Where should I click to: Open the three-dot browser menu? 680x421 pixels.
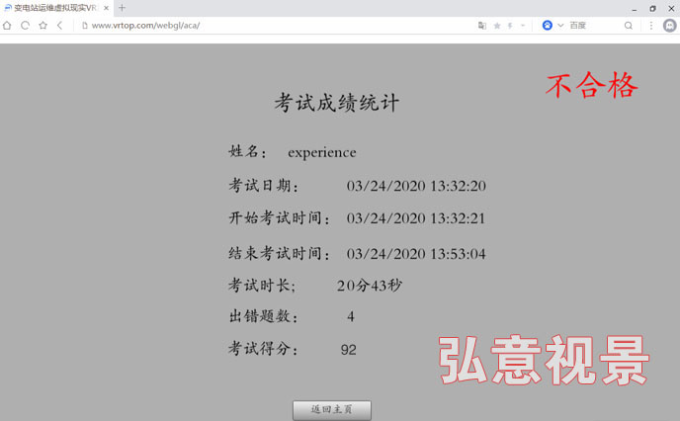(x=651, y=26)
